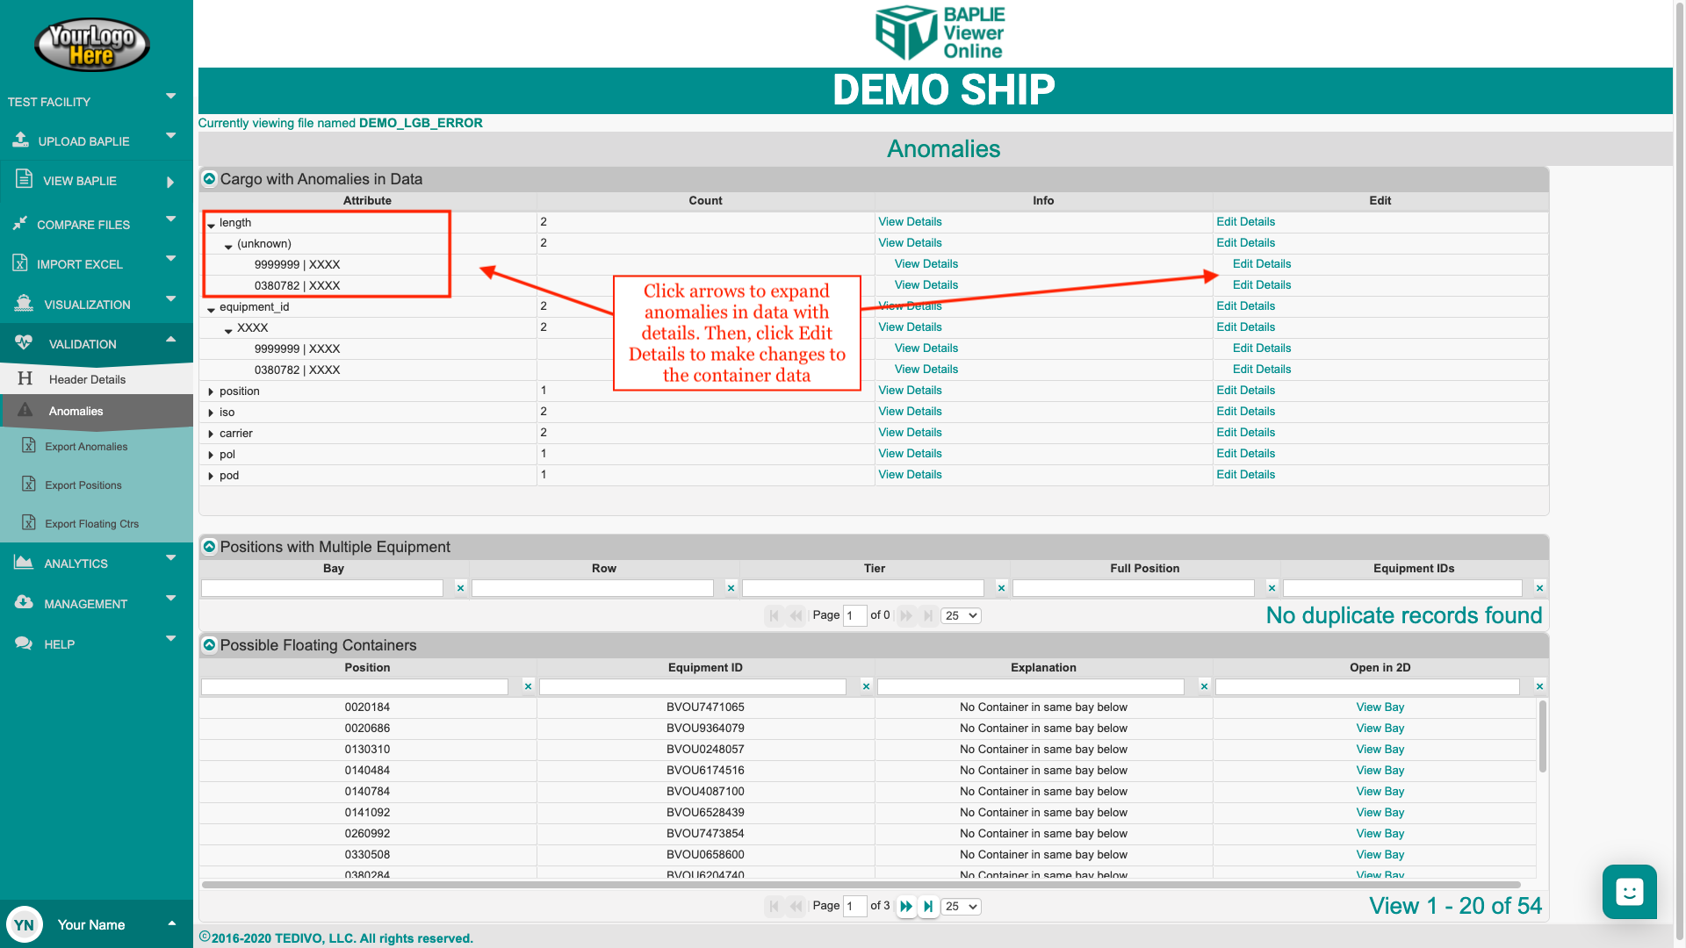Click the Floating Containers horizontal scrollbar
Screen dimensions: 1686x948
tap(861, 885)
